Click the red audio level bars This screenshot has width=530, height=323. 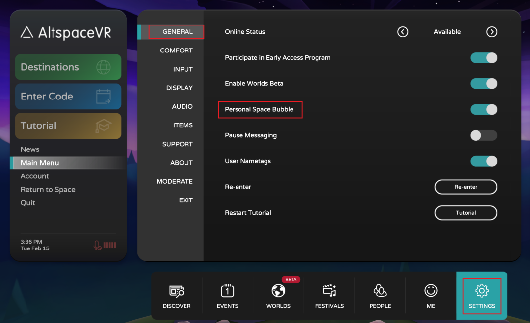click(110, 246)
